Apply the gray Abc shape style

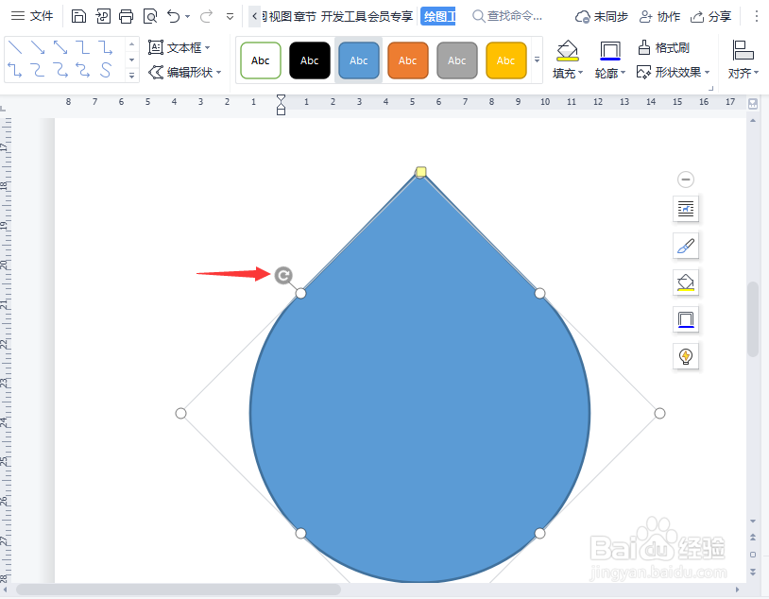[x=456, y=60]
